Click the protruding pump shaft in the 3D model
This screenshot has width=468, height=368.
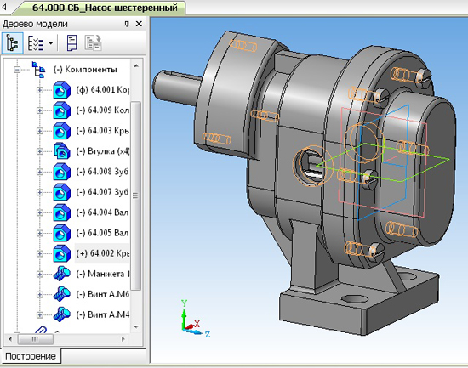(x=176, y=87)
